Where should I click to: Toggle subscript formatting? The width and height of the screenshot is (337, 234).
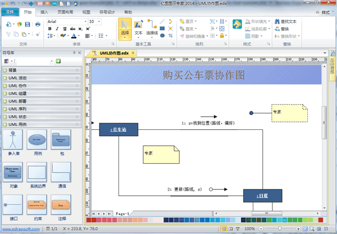point(80,29)
